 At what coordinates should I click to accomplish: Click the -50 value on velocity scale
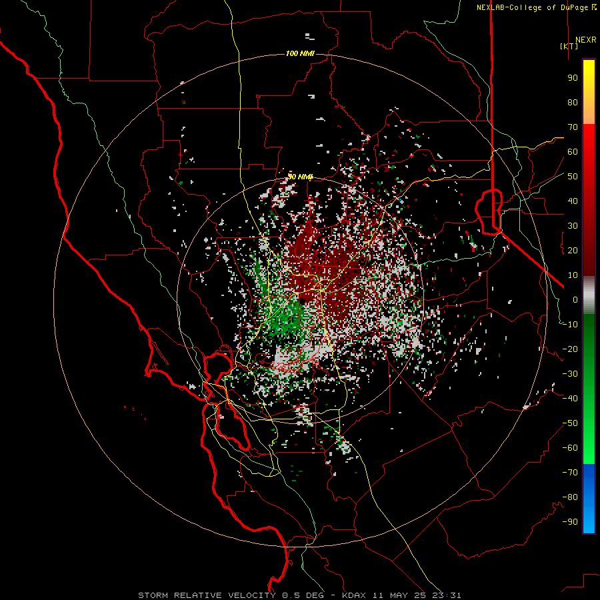(570, 423)
